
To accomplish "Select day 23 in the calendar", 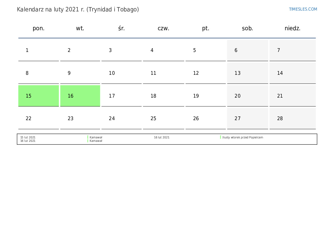I will click(x=80, y=118).
